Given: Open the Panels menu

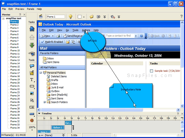Looking at the screenshot, I should [31, 9].
